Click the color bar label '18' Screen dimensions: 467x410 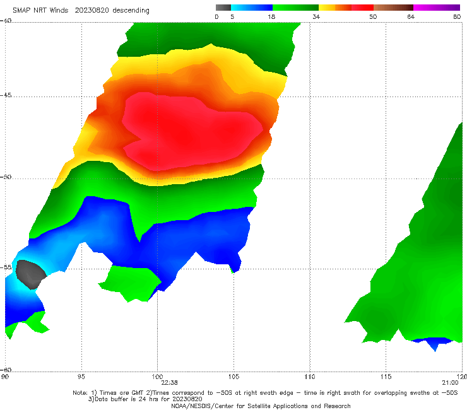pos(271,16)
